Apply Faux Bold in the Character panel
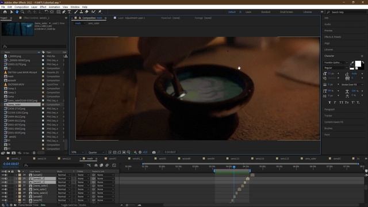 [329, 102]
